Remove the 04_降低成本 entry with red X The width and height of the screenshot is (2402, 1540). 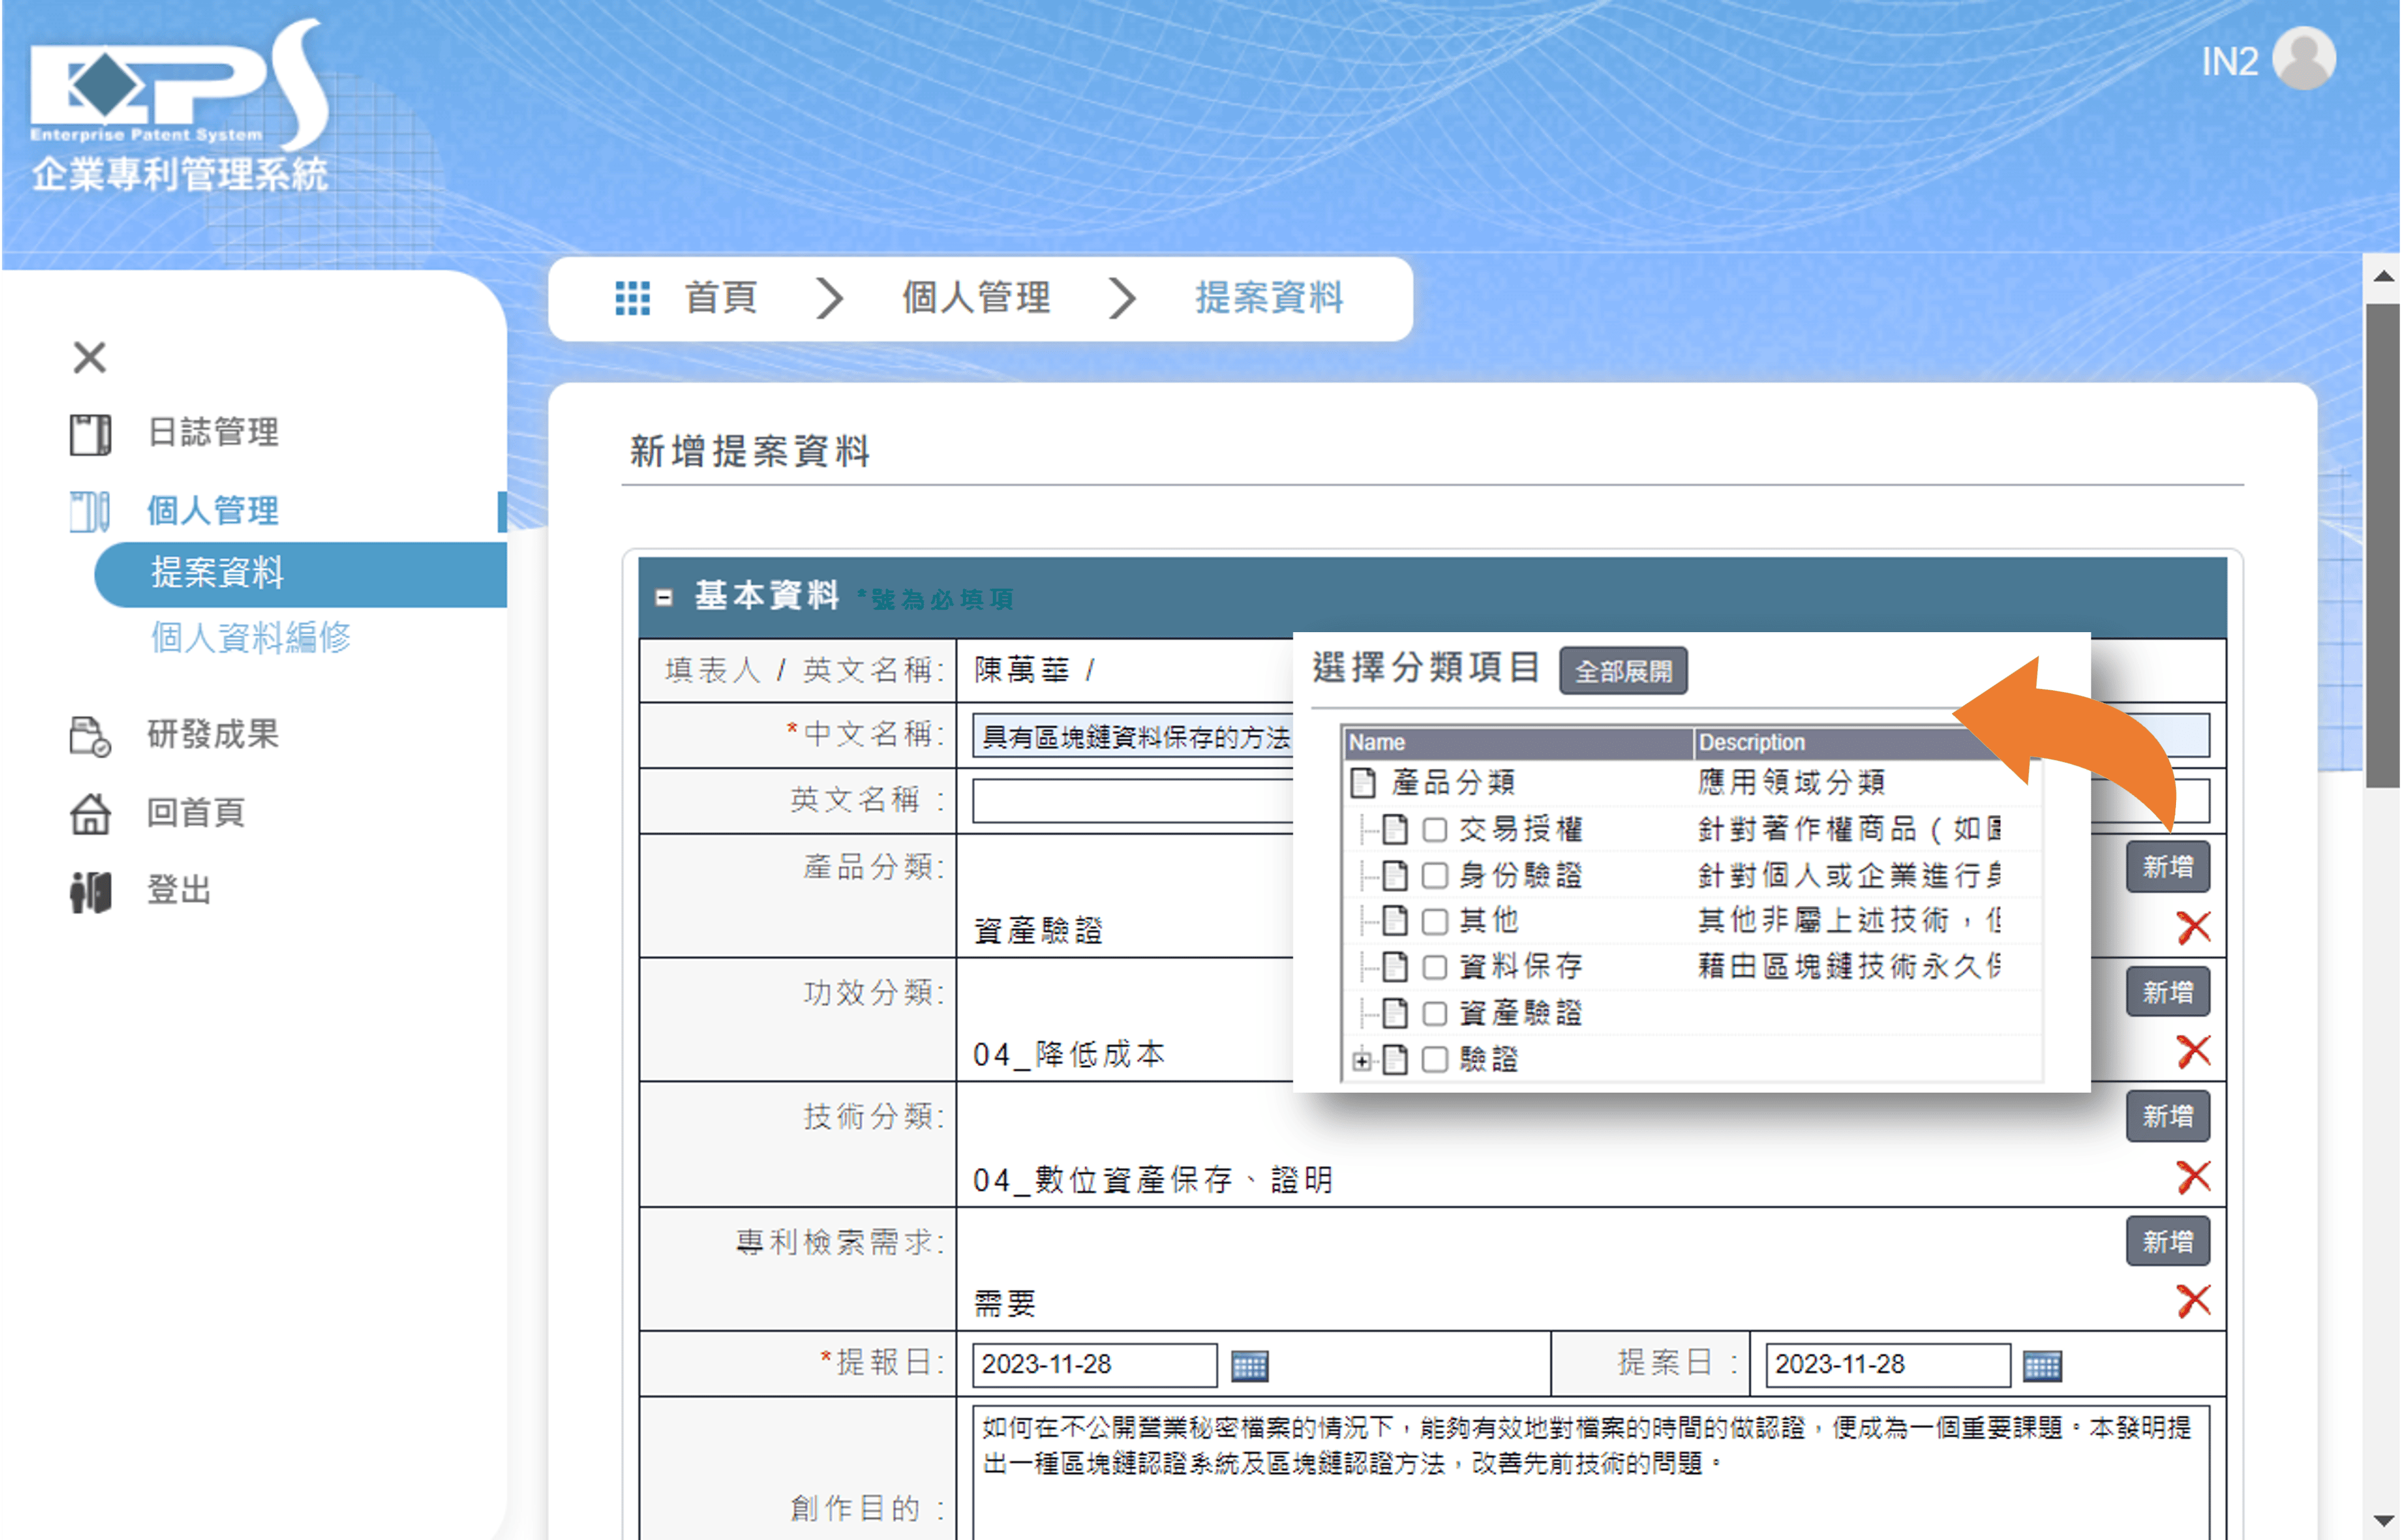(x=2193, y=1051)
